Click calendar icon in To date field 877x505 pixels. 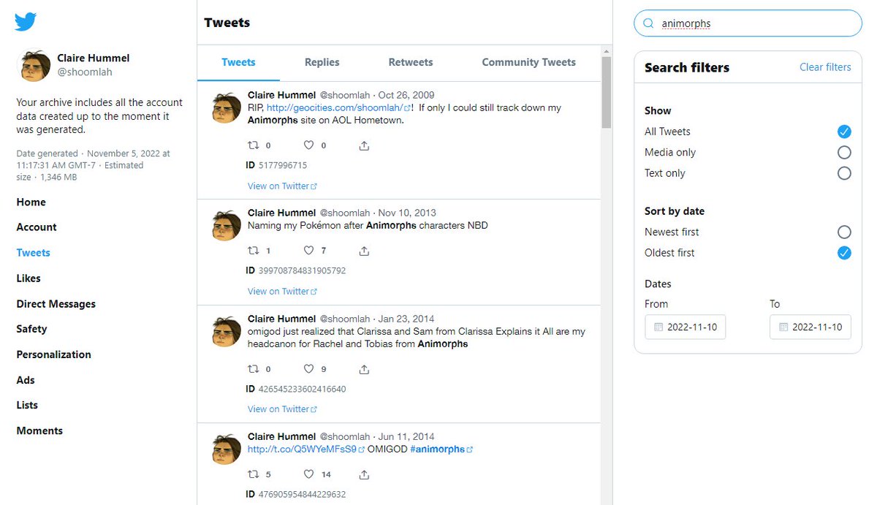783,327
